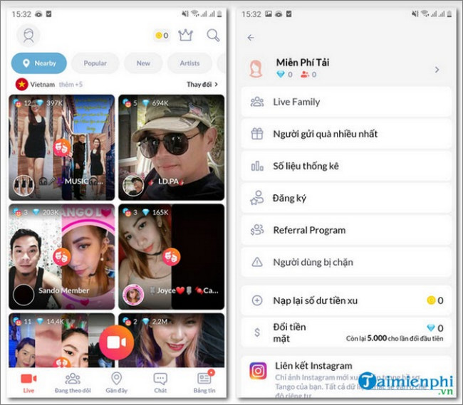Open the LD.PA live stream thumbnail
Viewport: 463px width, 405px height.
(171, 147)
